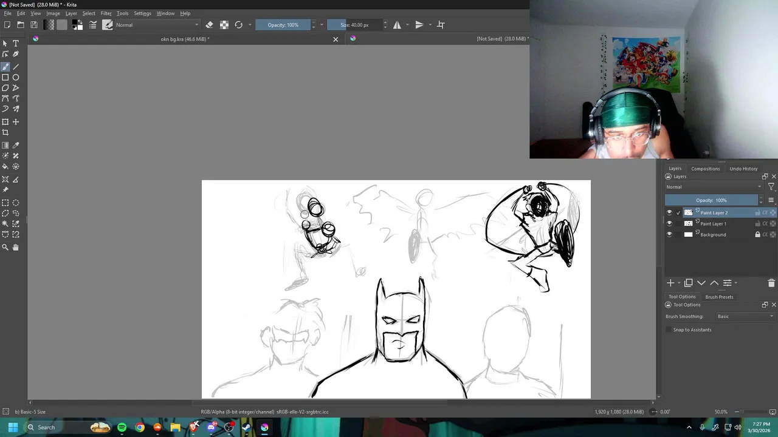Hide Paint Layer 2 via eye icon
The width and height of the screenshot is (778, 437).
click(x=669, y=213)
